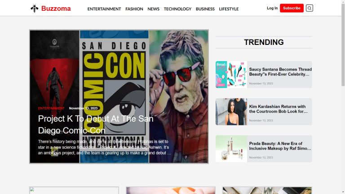Select the Technology nav item
Screen dimensions: 345x194
coord(177,9)
